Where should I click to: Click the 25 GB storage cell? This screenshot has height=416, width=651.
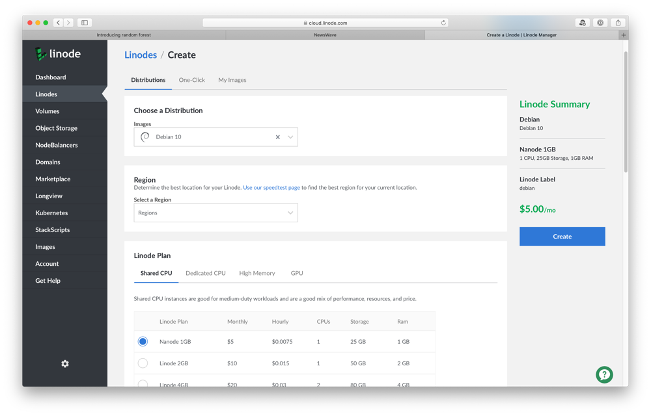tap(358, 342)
